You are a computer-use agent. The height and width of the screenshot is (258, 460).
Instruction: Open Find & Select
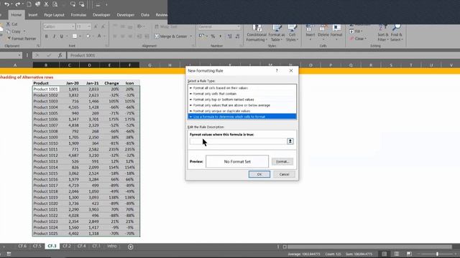point(397,33)
